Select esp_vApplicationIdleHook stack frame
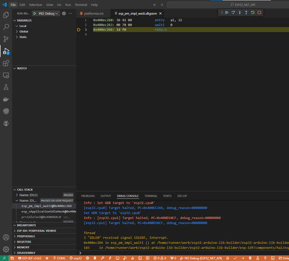The height and width of the screenshot is (261, 289). pyautogui.click(x=49, y=211)
